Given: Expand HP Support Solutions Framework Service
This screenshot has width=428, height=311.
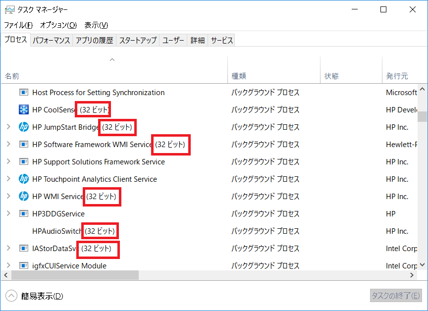Looking at the screenshot, I should [x=8, y=161].
